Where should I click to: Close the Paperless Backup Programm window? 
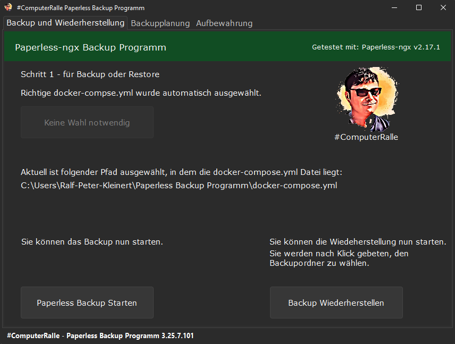[443, 8]
